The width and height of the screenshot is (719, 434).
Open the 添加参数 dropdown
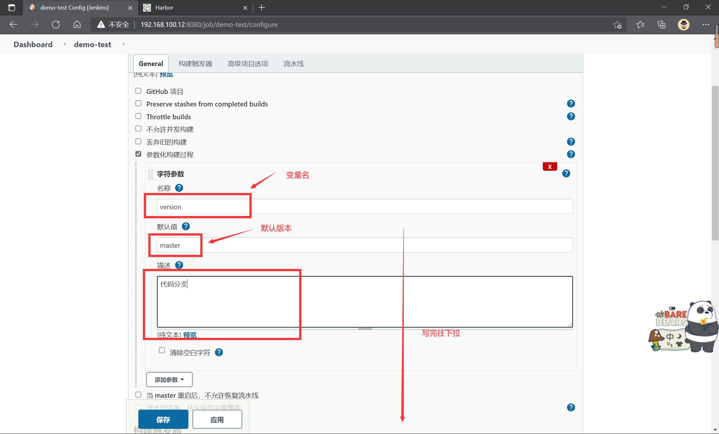point(169,379)
